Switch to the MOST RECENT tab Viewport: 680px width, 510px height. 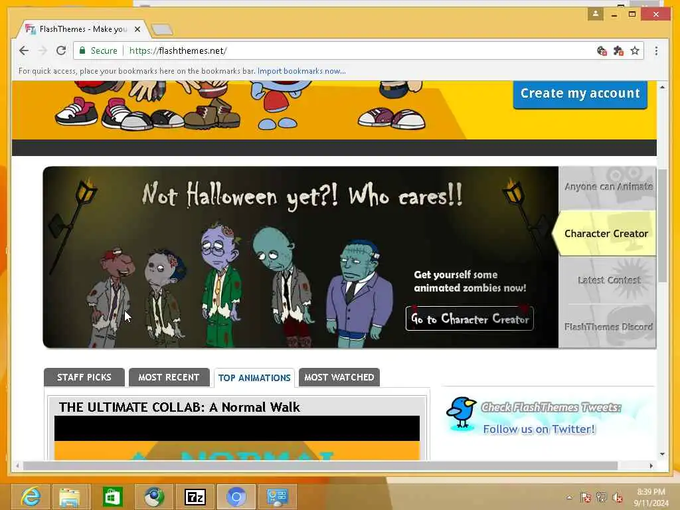coord(169,377)
